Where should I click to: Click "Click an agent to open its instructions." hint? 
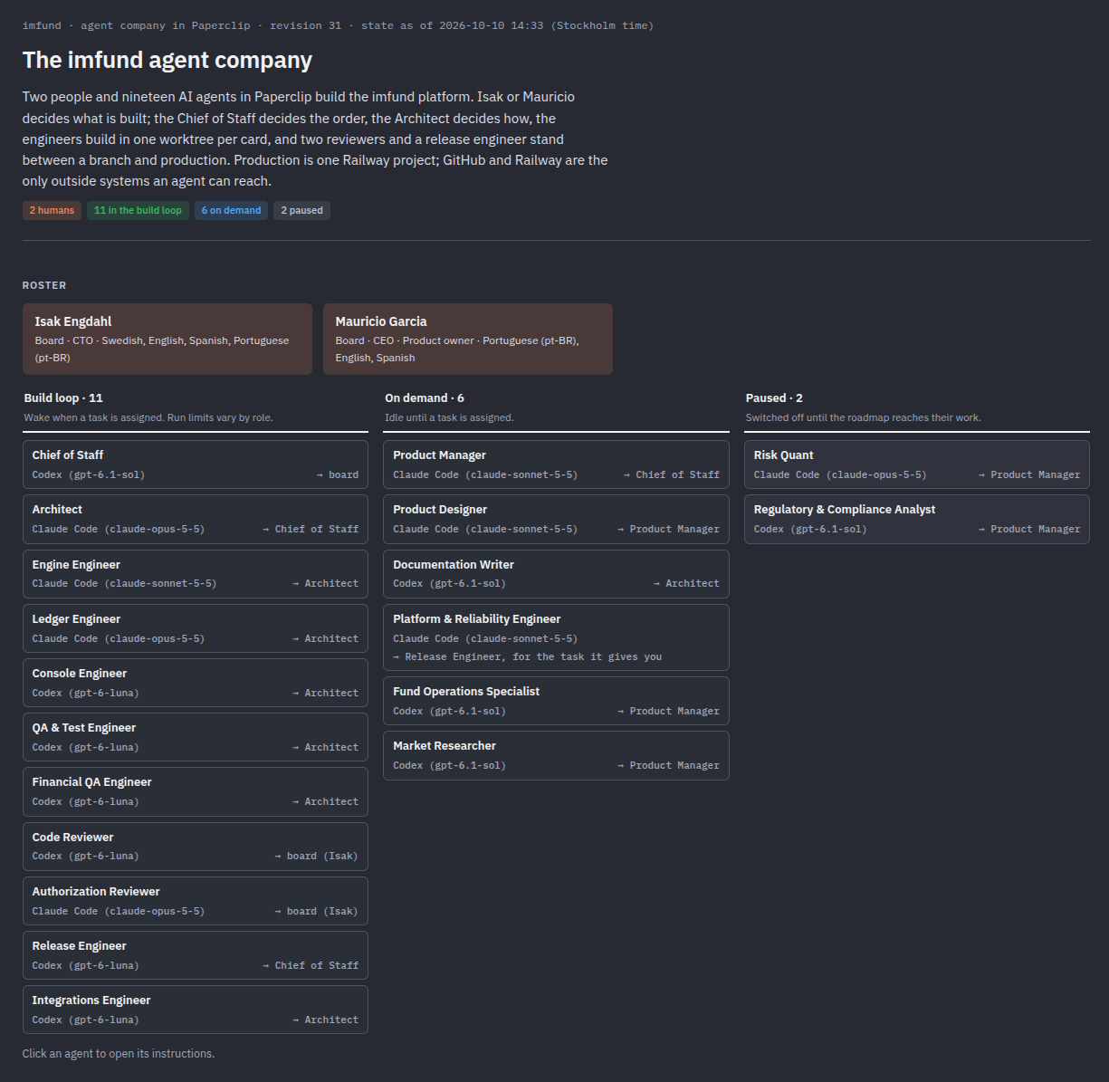119,1053
